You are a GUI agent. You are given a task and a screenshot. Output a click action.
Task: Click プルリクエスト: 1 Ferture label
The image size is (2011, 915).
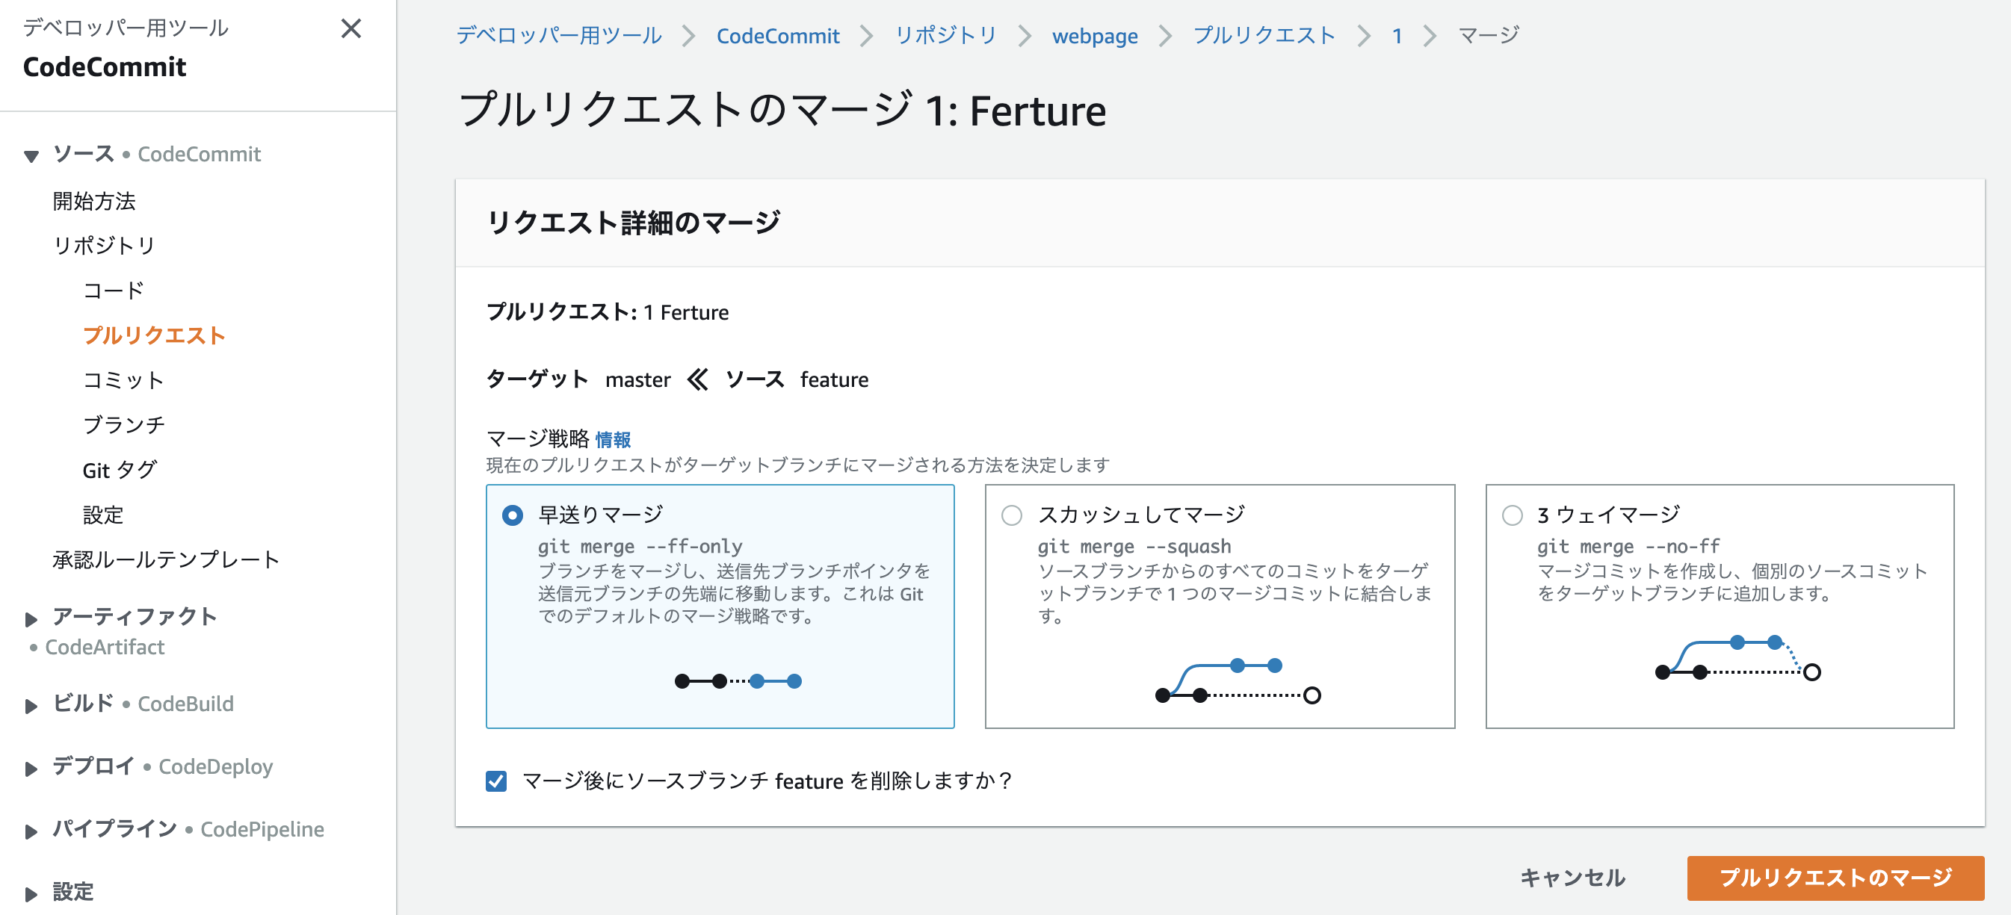tap(608, 312)
